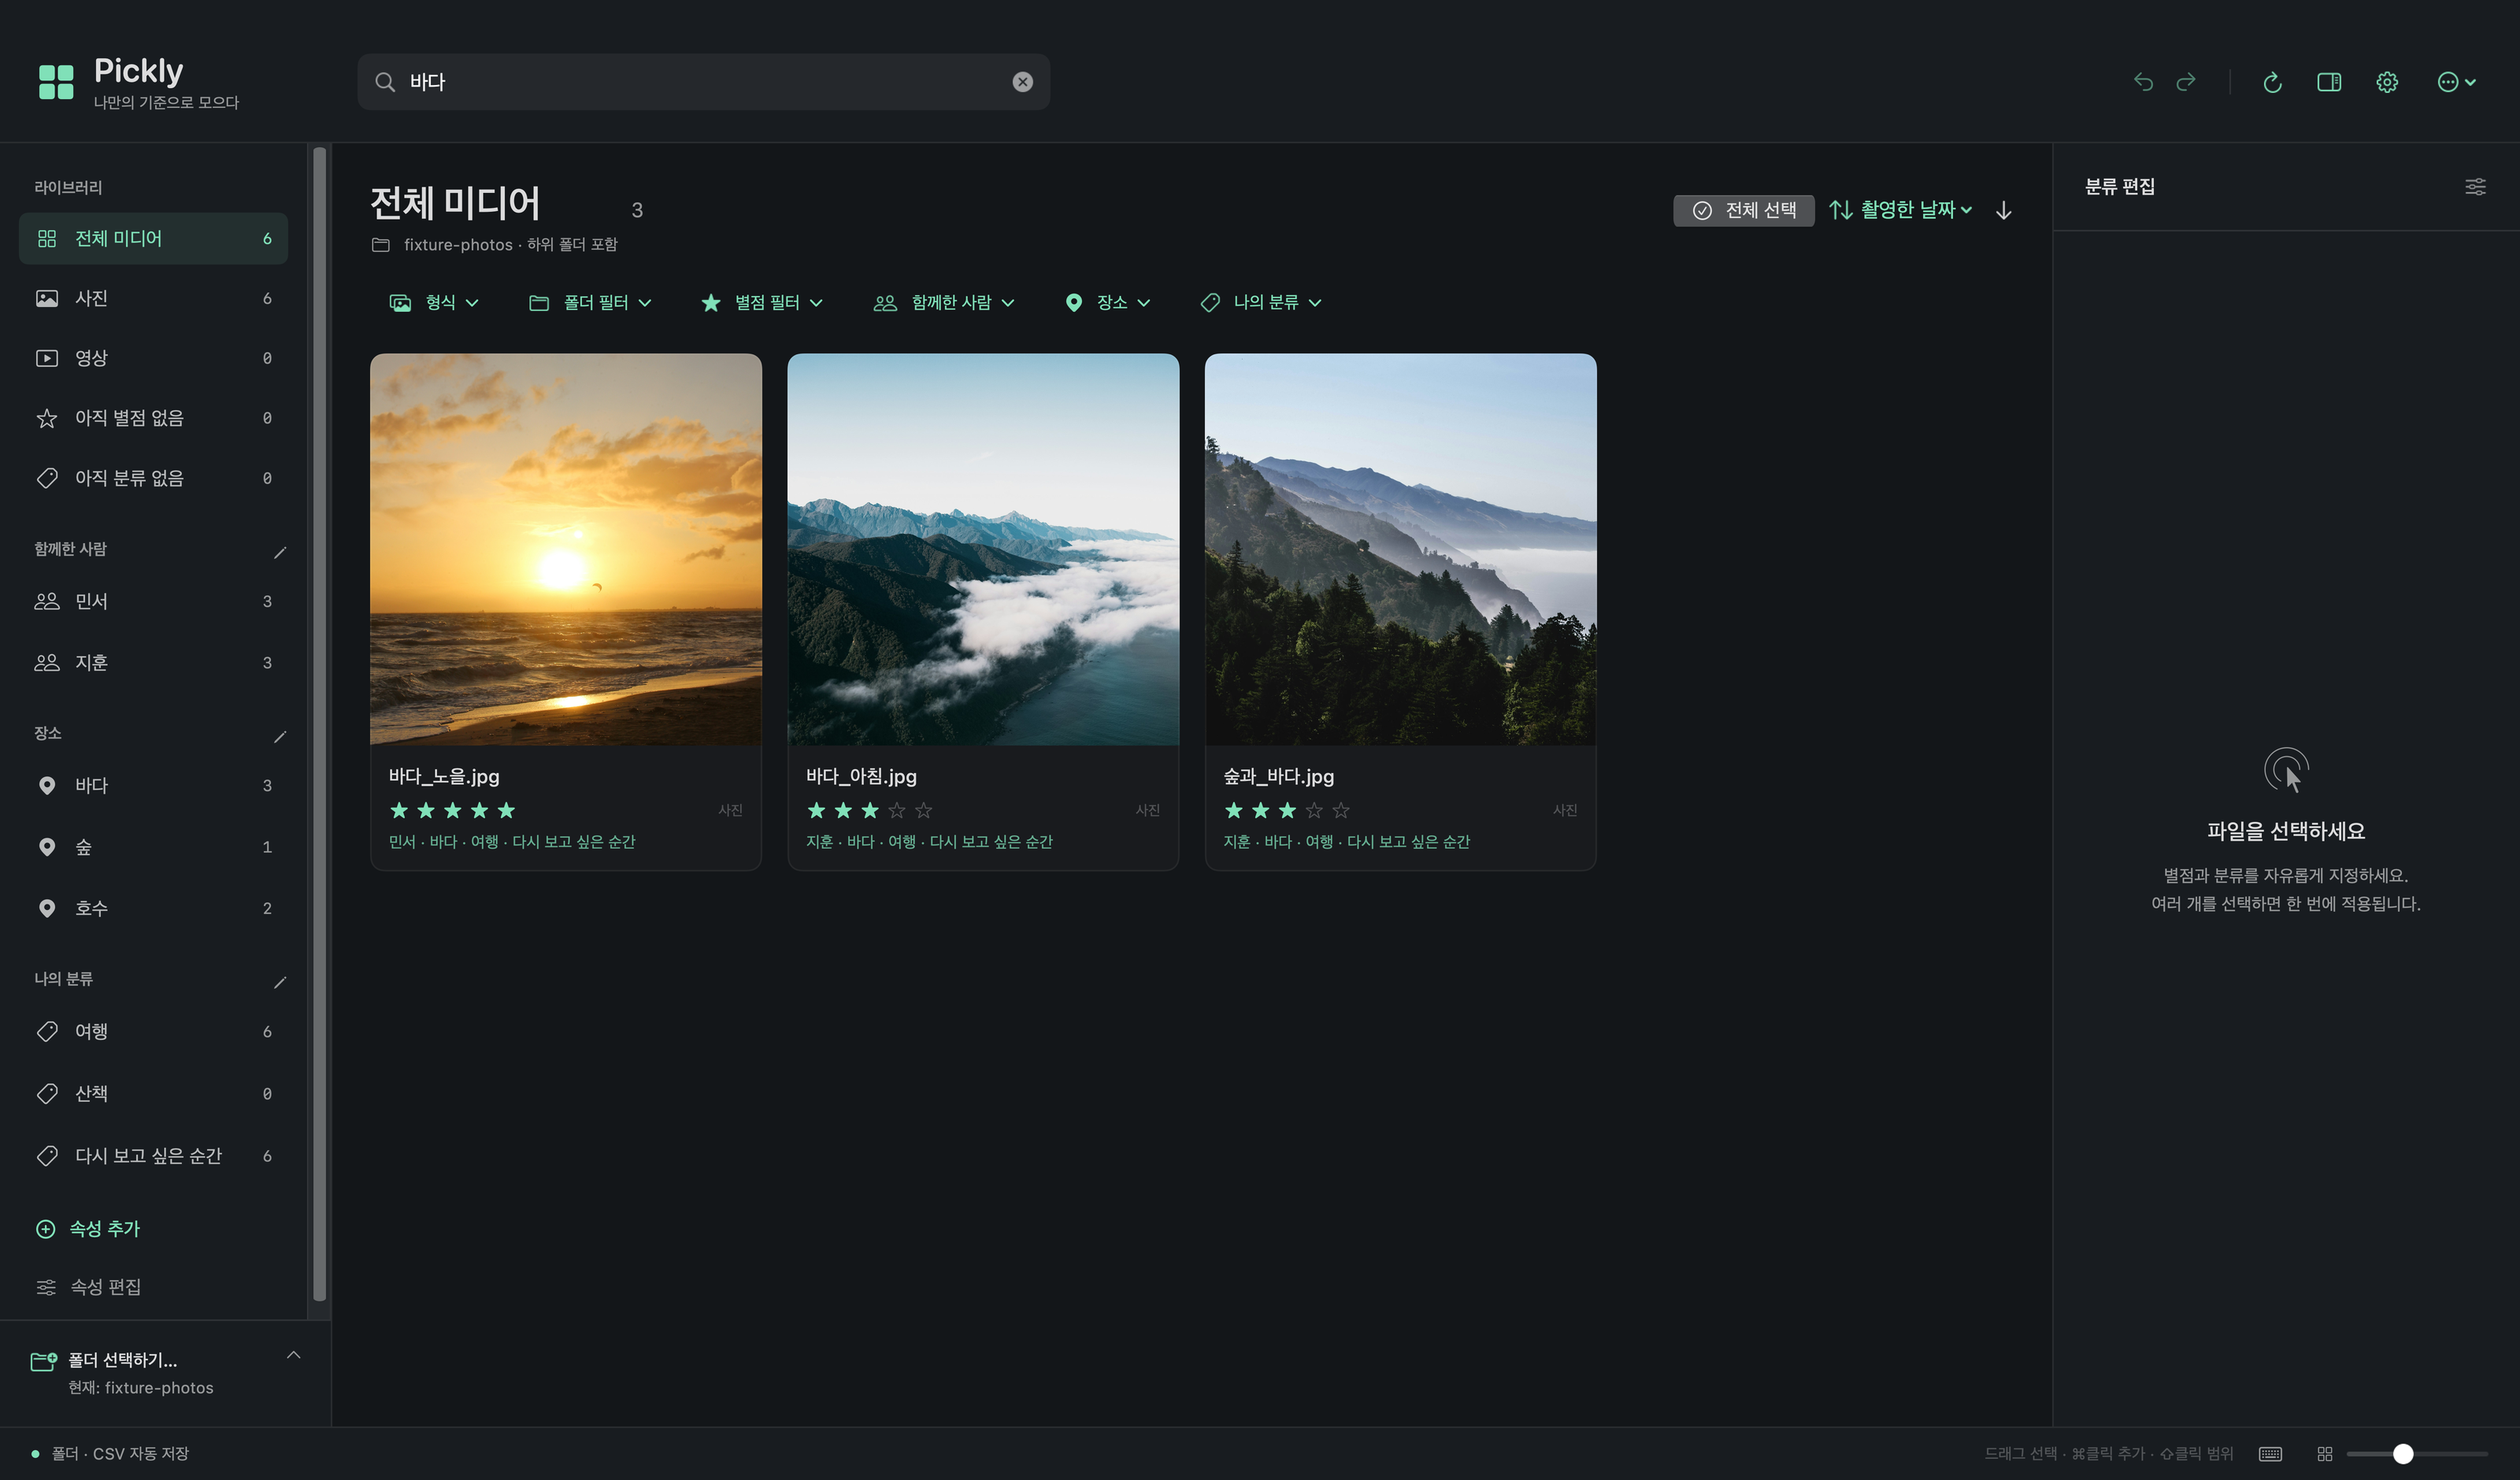Viewport: 2520px width, 1480px height.
Task: Click the thumbnail size slider
Action: (x=2417, y=1454)
